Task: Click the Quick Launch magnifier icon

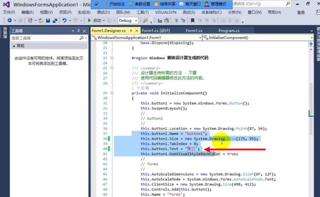Action: click(x=288, y=4)
